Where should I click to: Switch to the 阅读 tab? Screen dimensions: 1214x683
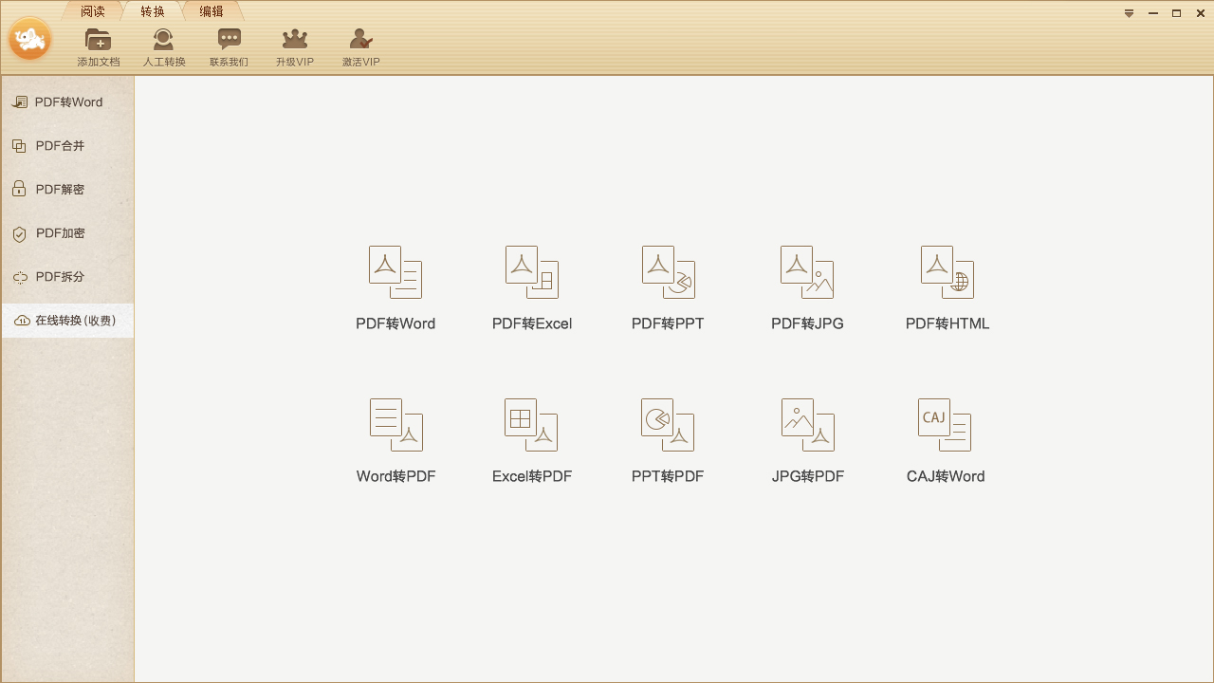point(93,11)
